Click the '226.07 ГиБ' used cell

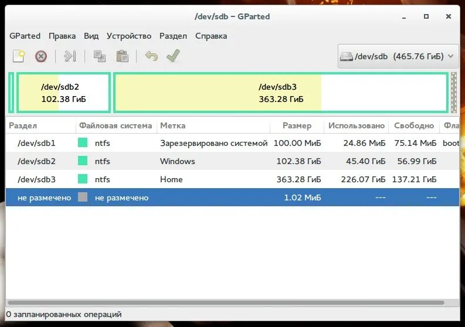click(x=364, y=179)
